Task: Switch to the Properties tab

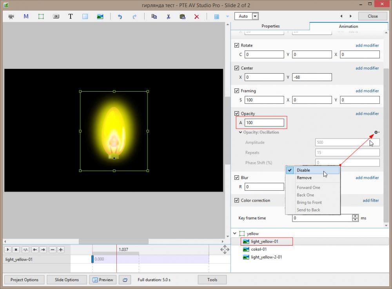Action: point(270,26)
